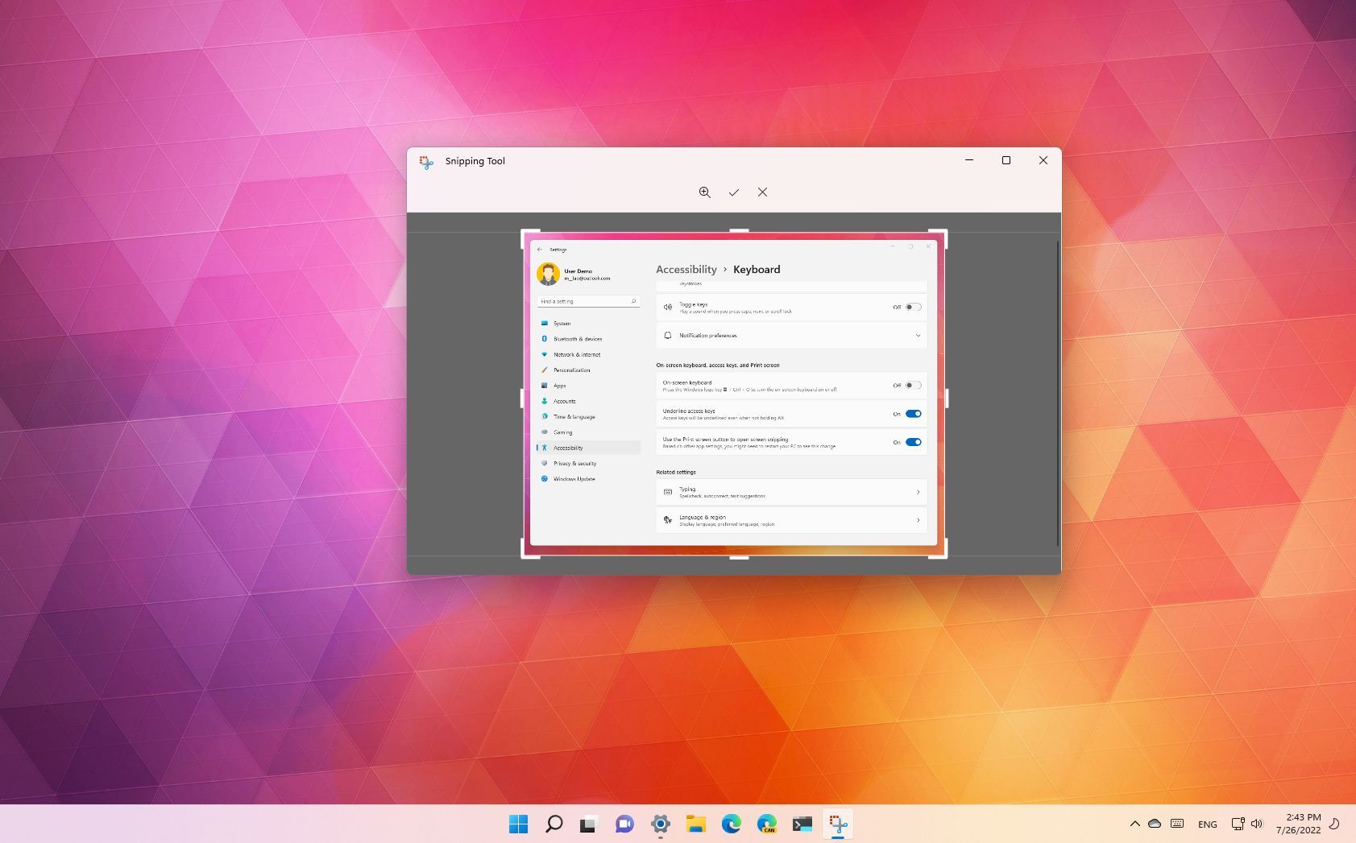Click the volume icon in the system tray

pyautogui.click(x=1256, y=824)
